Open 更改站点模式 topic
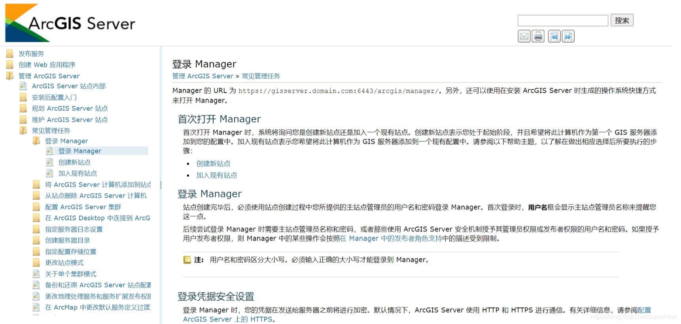The width and height of the screenshot is (681, 324). click(x=64, y=263)
